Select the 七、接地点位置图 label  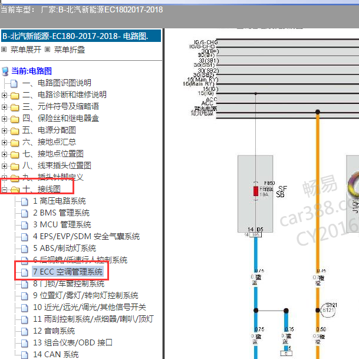click(53, 154)
